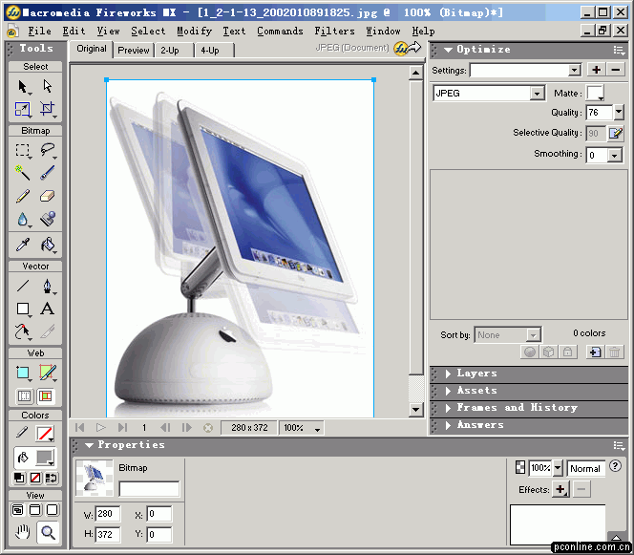
Task: Open the Matte color swatch
Action: pyautogui.click(x=595, y=93)
